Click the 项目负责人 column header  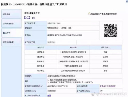click(x=105, y=48)
